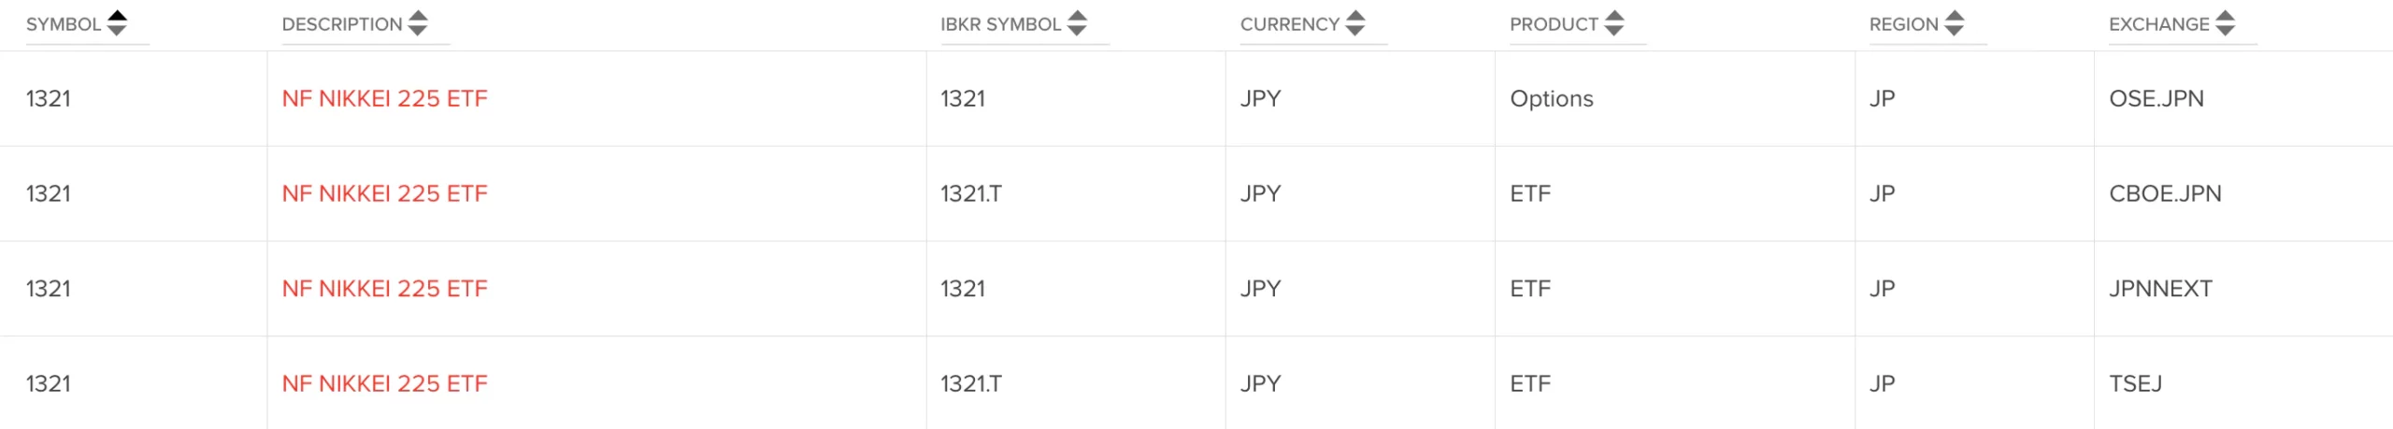Select the 1321.T symbol in the TSEJ row

(971, 384)
